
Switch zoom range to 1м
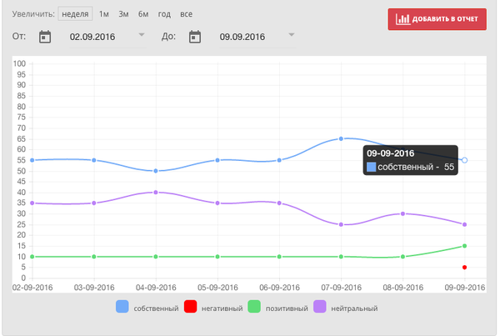(104, 14)
